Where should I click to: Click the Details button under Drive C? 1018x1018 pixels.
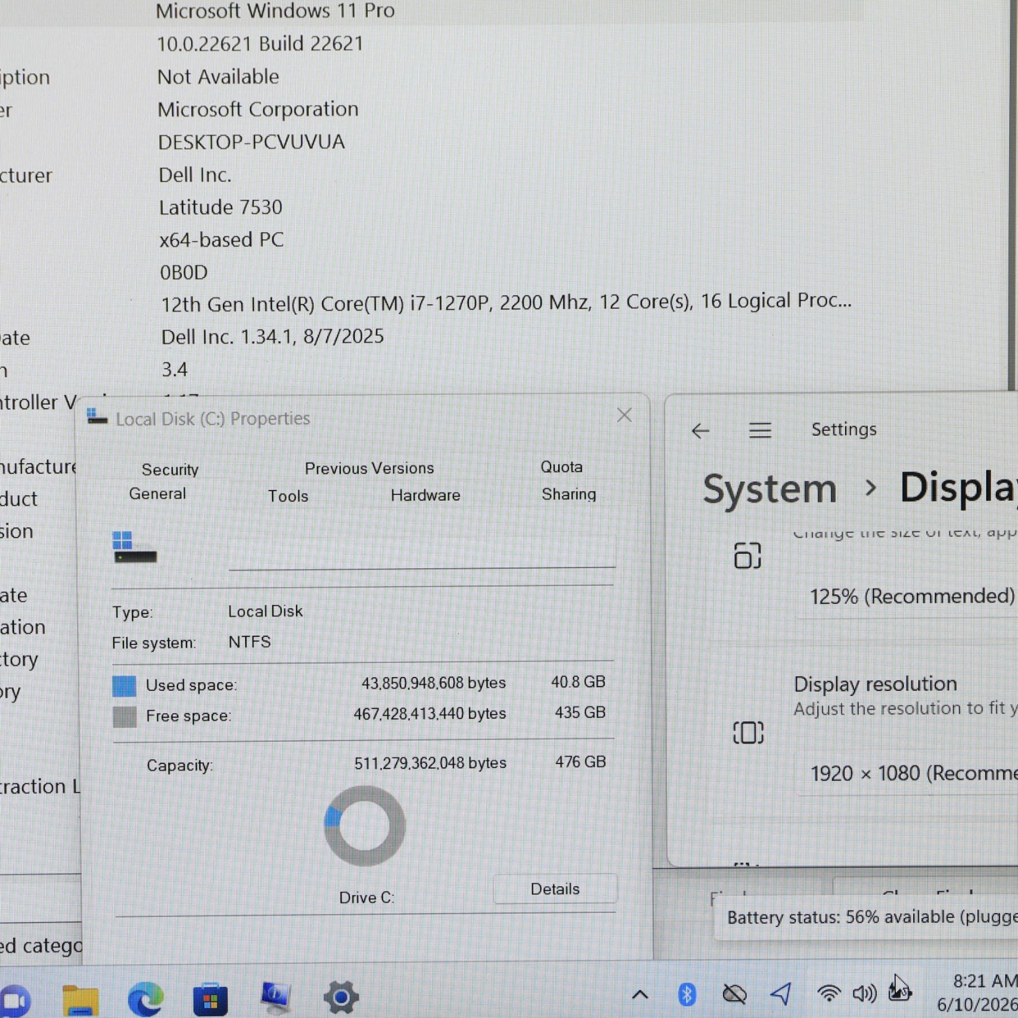pos(555,889)
